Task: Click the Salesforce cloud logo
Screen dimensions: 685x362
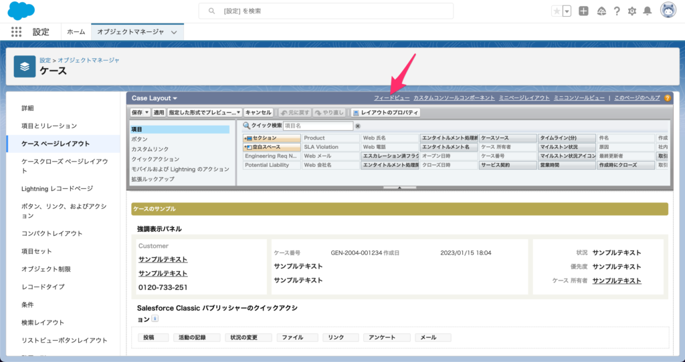Action: point(21,11)
